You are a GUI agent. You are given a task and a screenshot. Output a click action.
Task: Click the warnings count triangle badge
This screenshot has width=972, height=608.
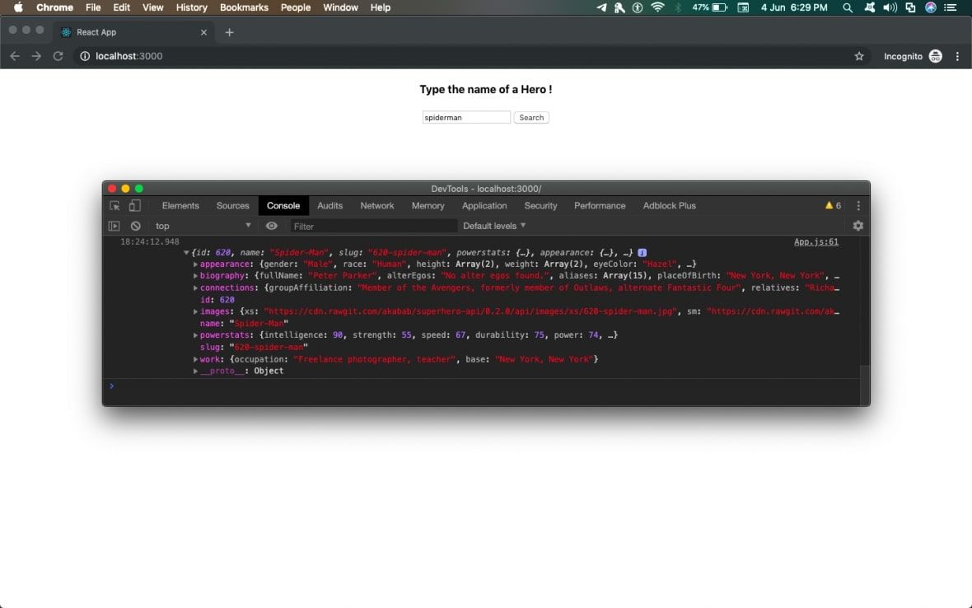(833, 206)
